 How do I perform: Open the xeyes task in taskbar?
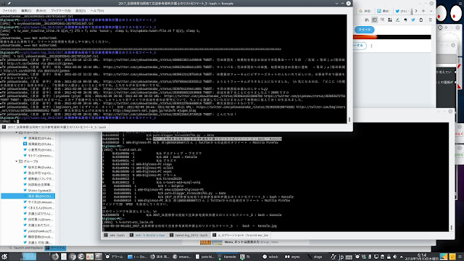292,257
